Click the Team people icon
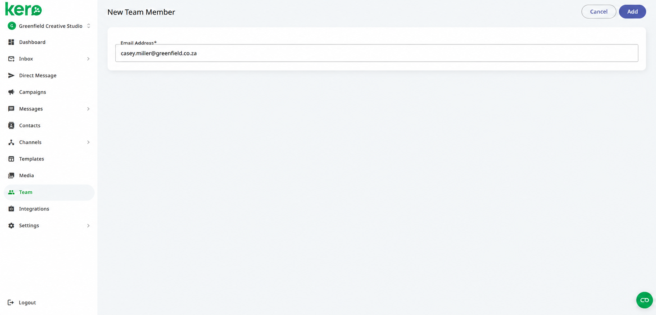 click(11, 192)
